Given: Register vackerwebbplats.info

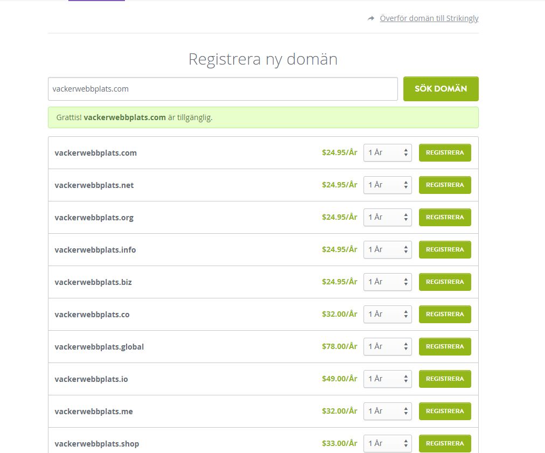Looking at the screenshot, I should [445, 249].
